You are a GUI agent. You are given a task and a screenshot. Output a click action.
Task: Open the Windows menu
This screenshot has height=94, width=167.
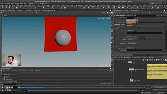17,3
